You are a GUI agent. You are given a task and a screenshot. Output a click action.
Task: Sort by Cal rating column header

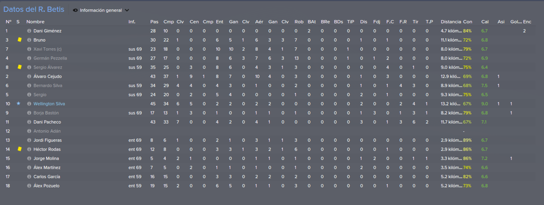[484, 22]
